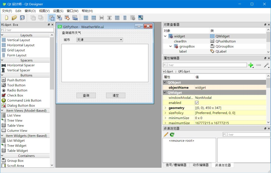Apply grid layout from the toolbar
The height and width of the screenshot is (173, 271).
[x=117, y=18]
